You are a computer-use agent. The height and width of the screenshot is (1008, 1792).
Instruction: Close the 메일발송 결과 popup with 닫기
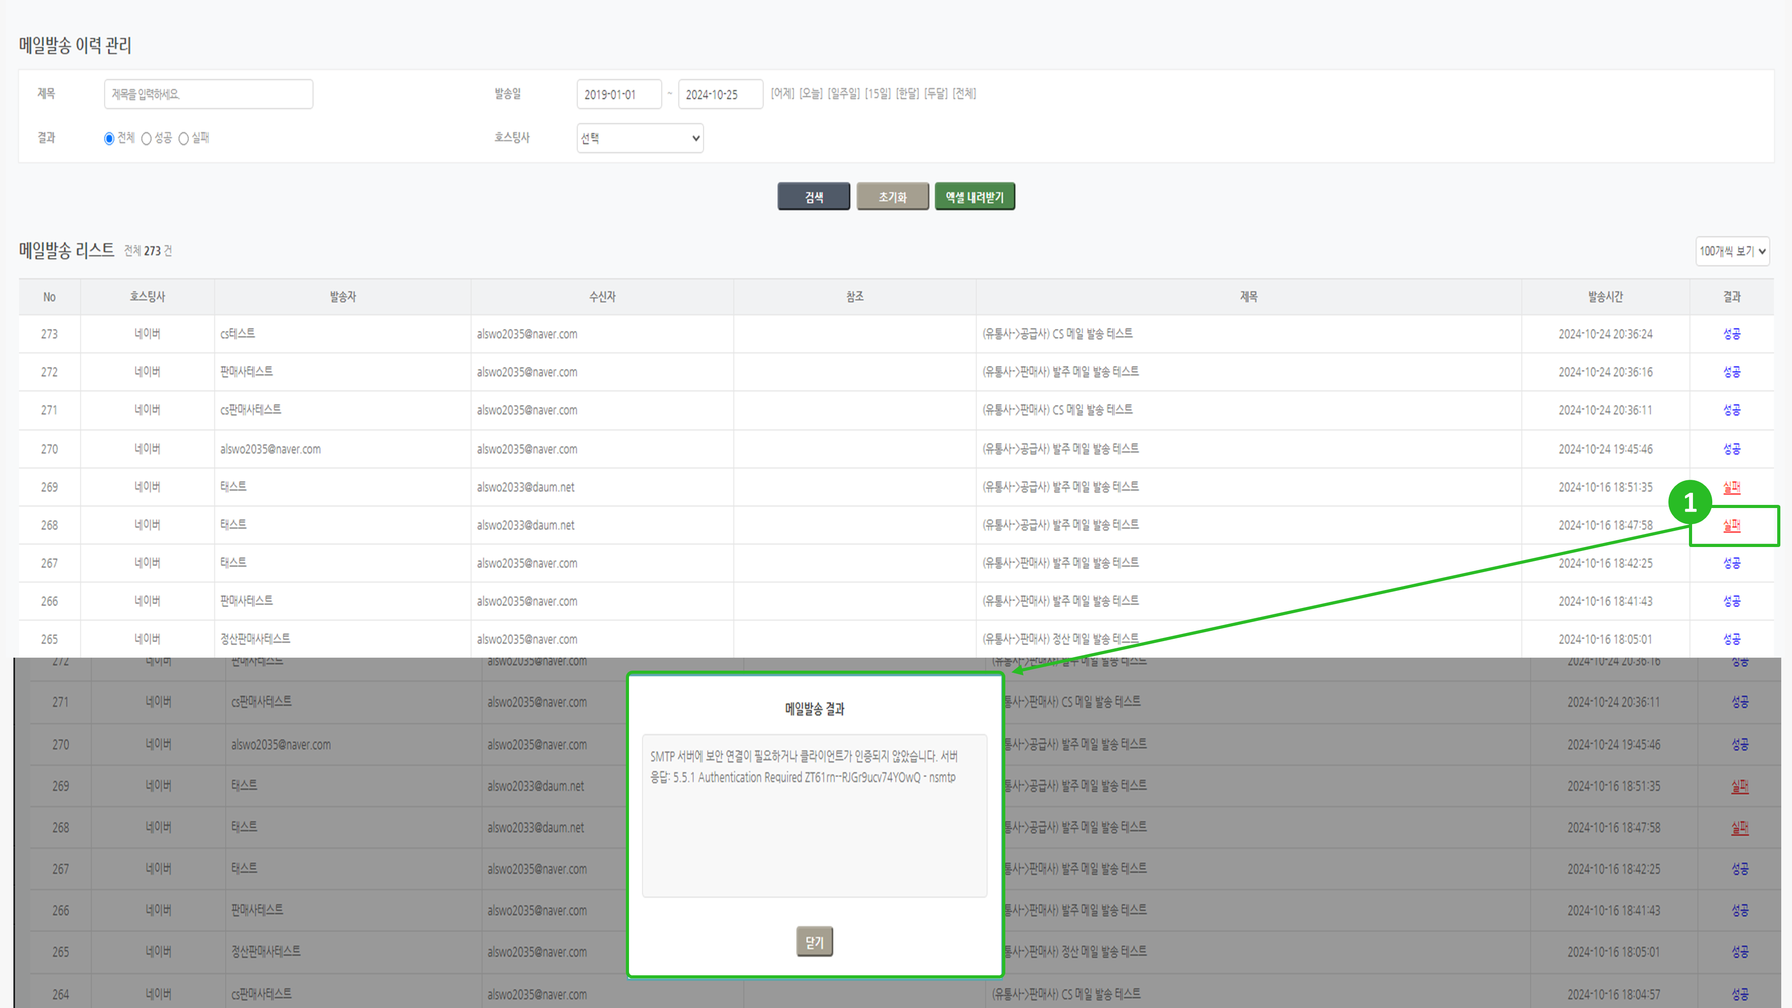(x=814, y=942)
